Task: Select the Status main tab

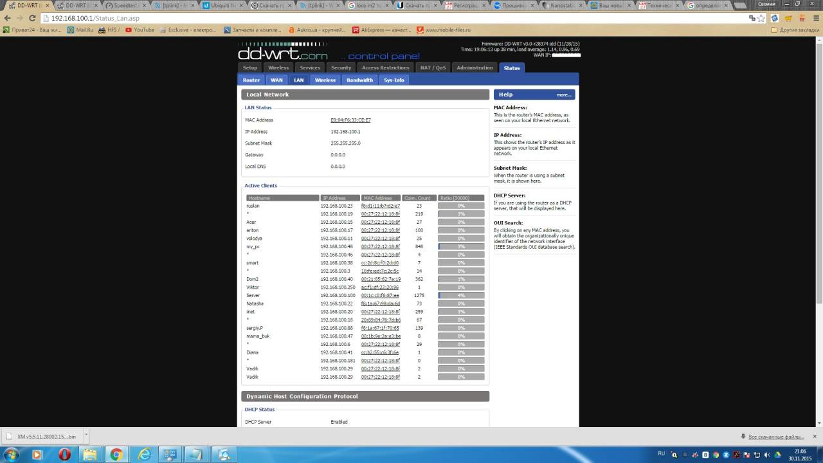Action: [512, 68]
